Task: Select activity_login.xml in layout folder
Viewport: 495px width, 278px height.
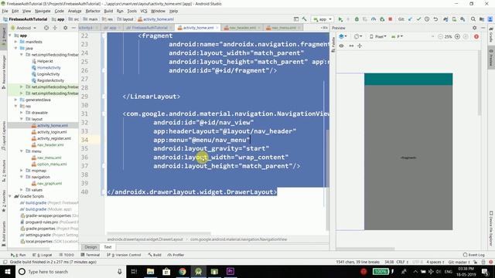Action: 52,132
